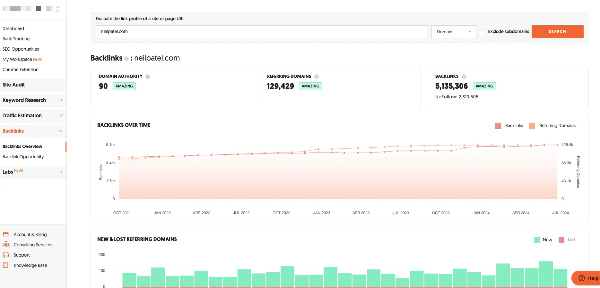Open Chrome Extension page

(20, 70)
